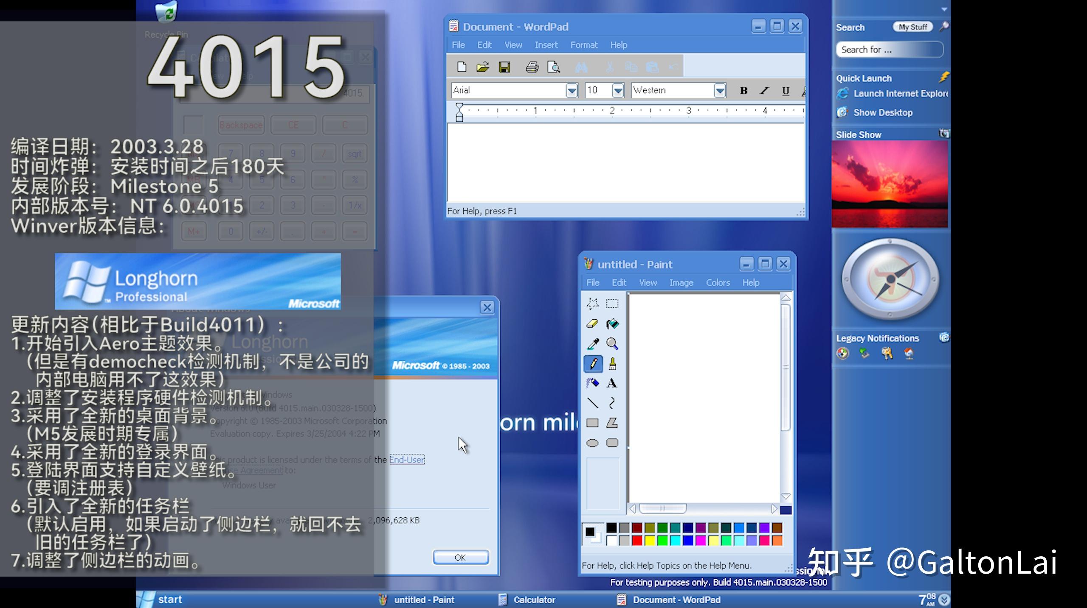Expand the Western script dropdown
1087x608 pixels.
pyautogui.click(x=720, y=90)
